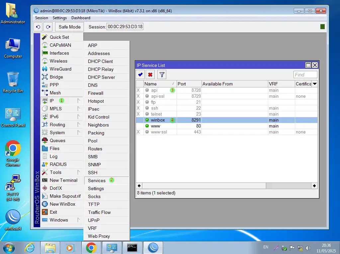Viewport: 340px width, 254px height.
Task: Open the filter funnel icon
Action: coord(162,75)
